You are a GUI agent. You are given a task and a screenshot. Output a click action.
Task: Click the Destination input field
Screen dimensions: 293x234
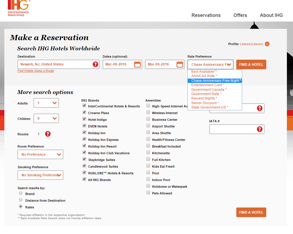[x=58, y=64]
